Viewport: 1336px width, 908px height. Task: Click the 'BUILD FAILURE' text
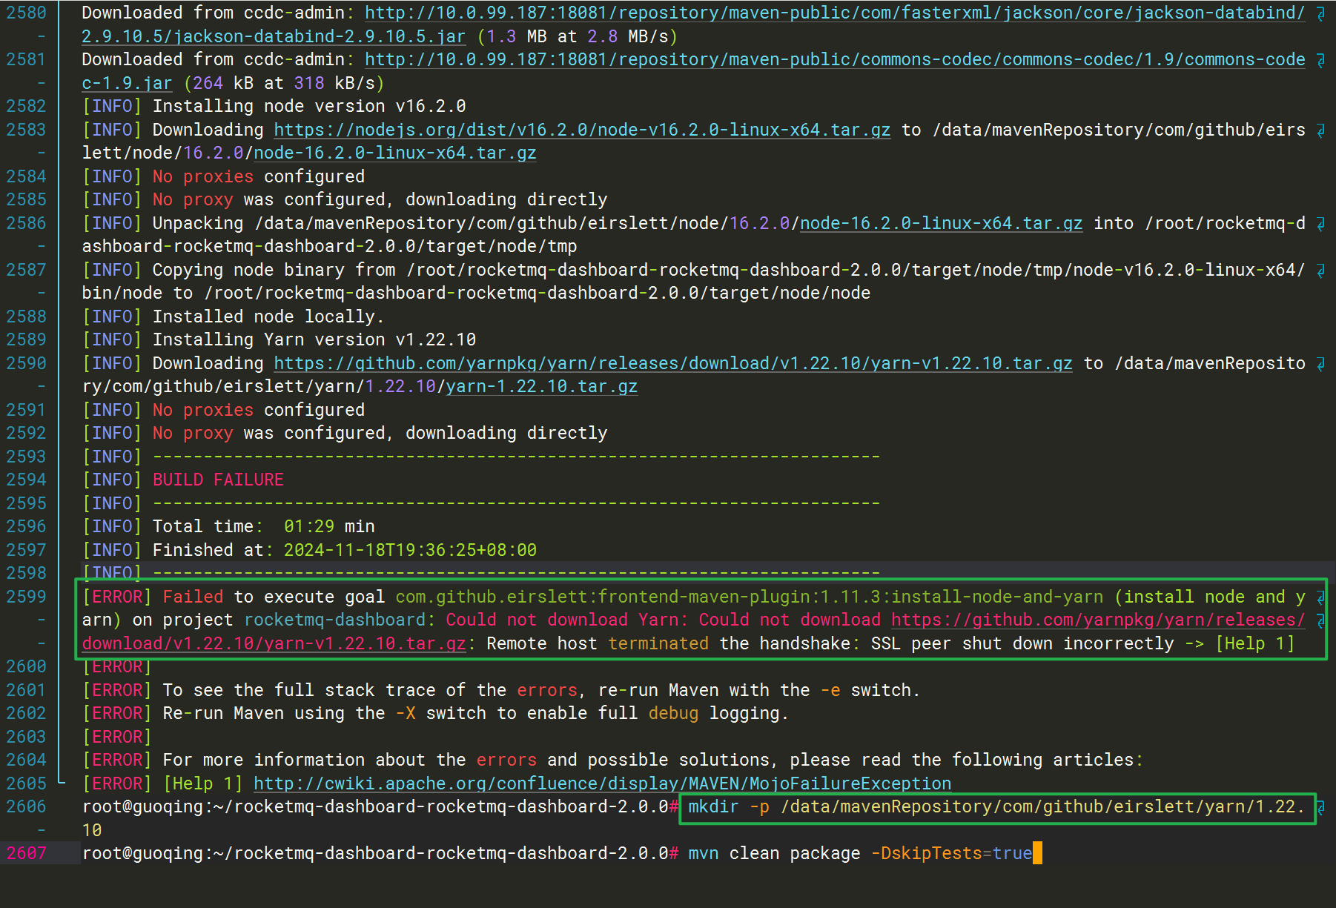[x=218, y=480]
